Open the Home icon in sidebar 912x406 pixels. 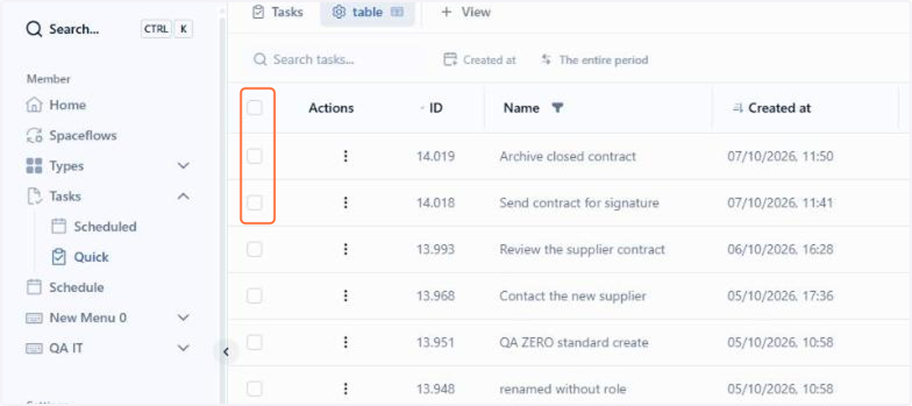34,105
